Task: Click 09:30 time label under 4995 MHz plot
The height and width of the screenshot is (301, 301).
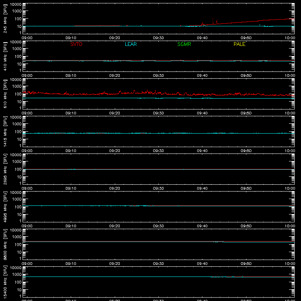Action: point(158,226)
